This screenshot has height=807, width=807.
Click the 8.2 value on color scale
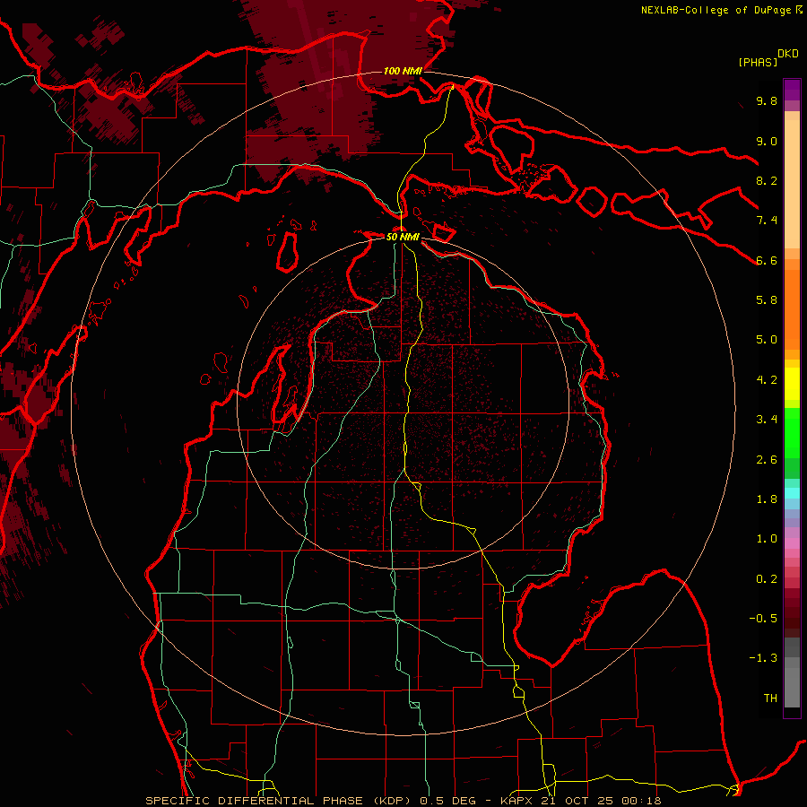click(x=767, y=180)
